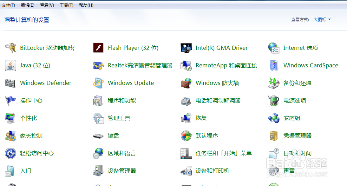Viewport: 347px width, 186px height.
Task: Open the Windows Defender brick wall icon
Action: tap(10, 83)
